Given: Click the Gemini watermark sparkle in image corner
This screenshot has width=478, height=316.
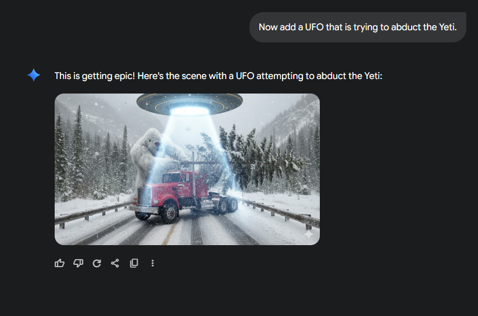Looking at the screenshot, I should coord(309,234).
